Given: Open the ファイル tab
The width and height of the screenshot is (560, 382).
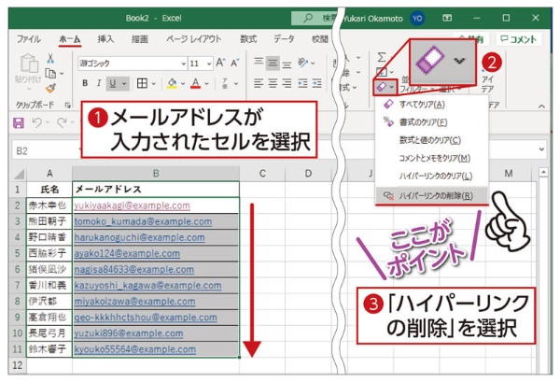Looking at the screenshot, I should click(x=29, y=39).
